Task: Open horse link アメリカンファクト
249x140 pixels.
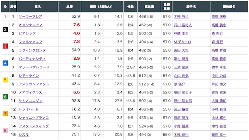Action: (x=34, y=84)
